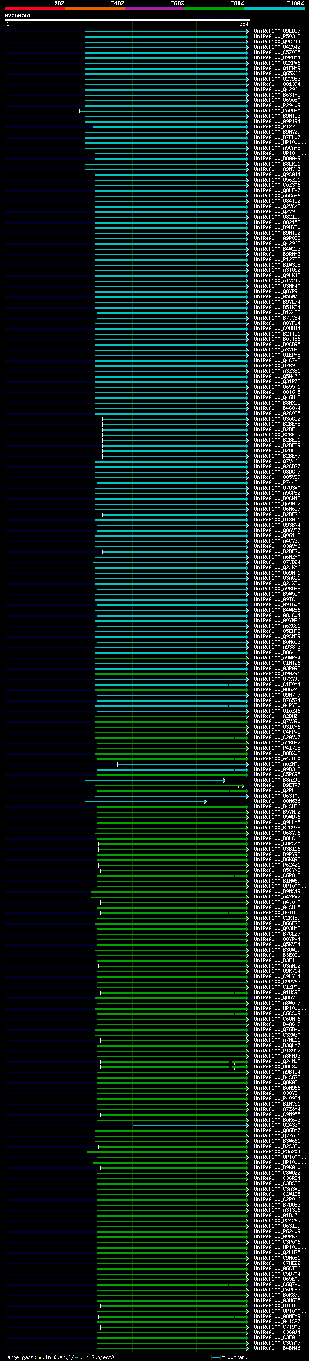
Task: Click the =100char. scale legend
Action: point(229,1357)
